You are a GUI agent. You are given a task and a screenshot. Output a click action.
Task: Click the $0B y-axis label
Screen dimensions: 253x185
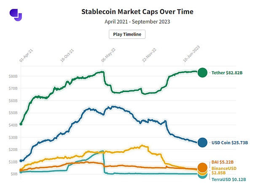[x=13, y=174]
